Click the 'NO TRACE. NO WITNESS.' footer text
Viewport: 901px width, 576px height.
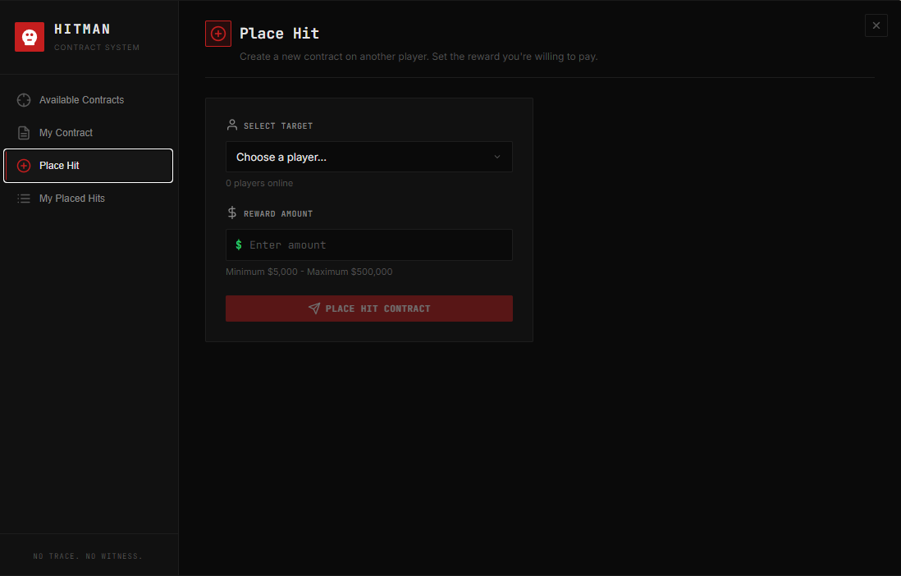click(x=88, y=555)
